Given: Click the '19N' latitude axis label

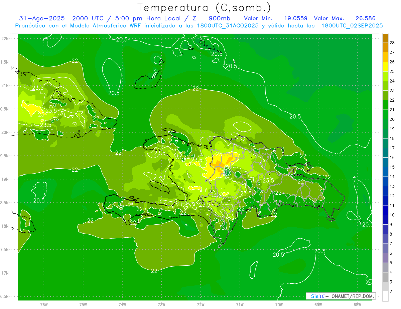Looking at the screenshot, I should [x=5, y=179].
